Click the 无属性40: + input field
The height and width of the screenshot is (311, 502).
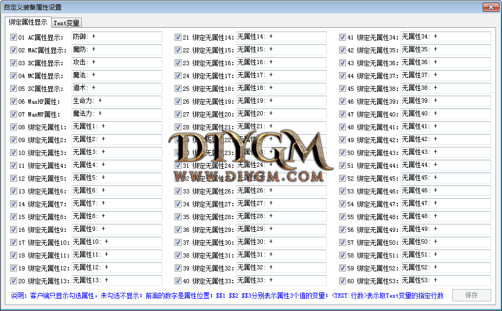(446, 114)
